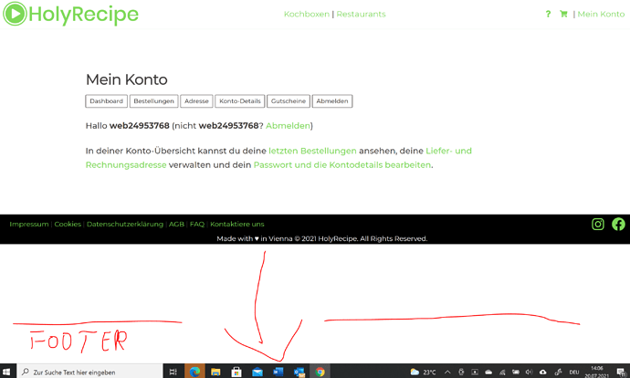This screenshot has width=630, height=378.
Task: Click the HolyRecipe play logo icon
Action: tap(15, 14)
